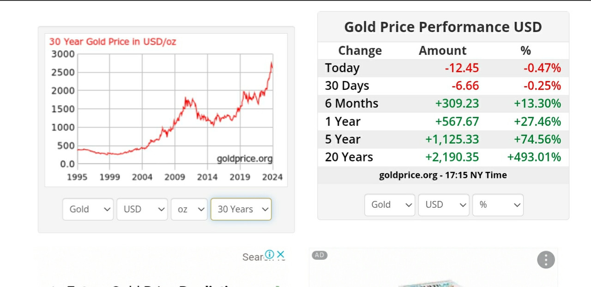The image size is (591, 287).
Task: Click the AD badge label
Action: 320,255
